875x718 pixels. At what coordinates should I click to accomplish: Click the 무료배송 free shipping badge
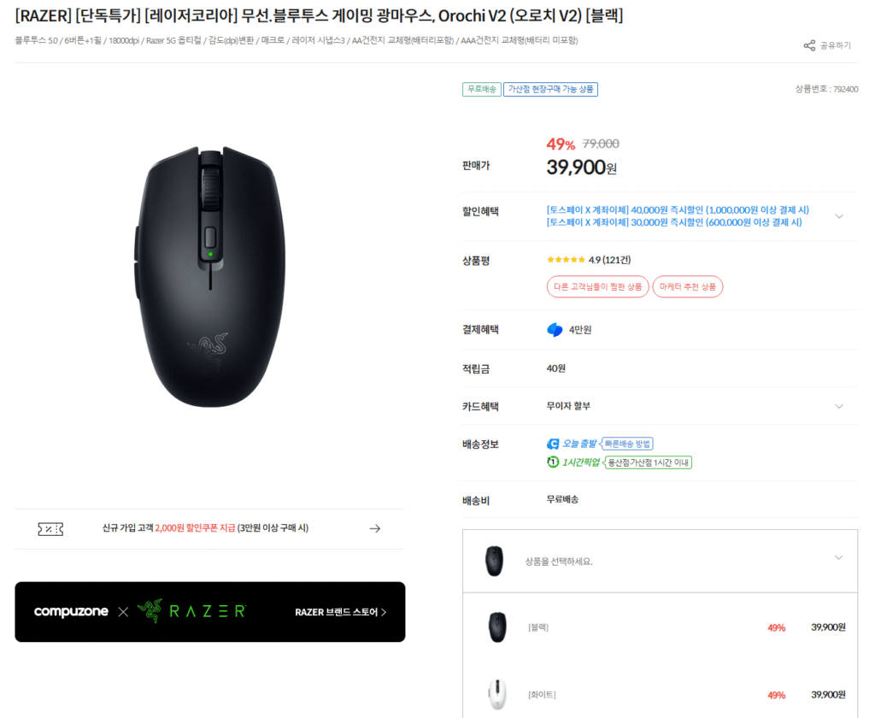pyautogui.click(x=481, y=89)
